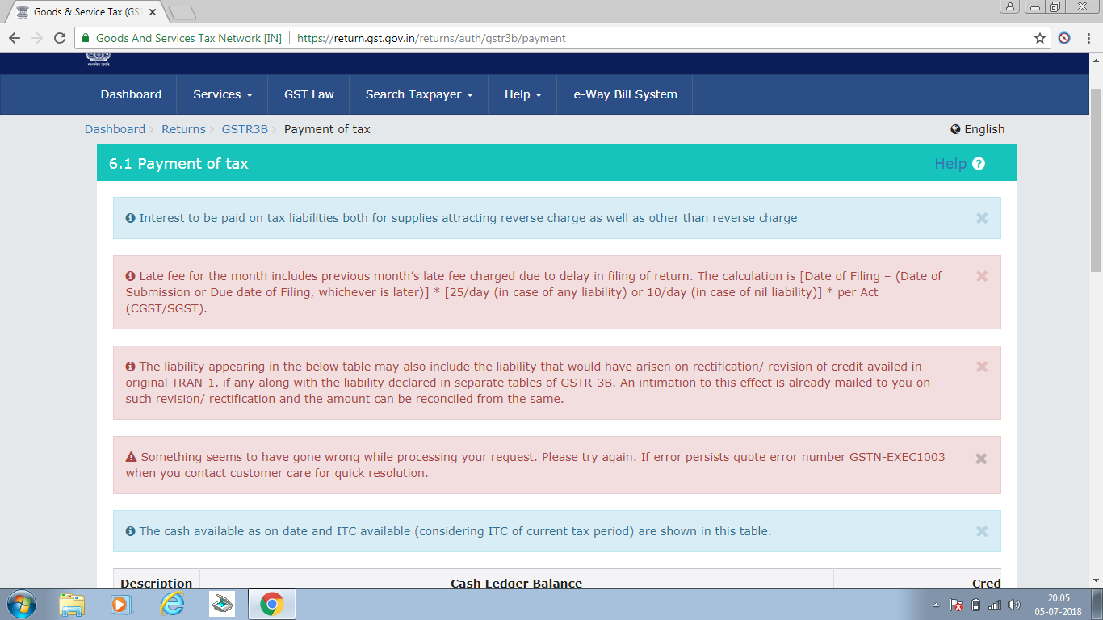Open Help in Payment of tax header
Screen dimensions: 1103x620
(x=950, y=164)
